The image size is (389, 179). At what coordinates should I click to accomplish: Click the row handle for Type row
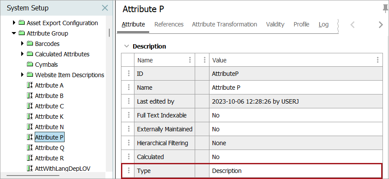(128, 171)
